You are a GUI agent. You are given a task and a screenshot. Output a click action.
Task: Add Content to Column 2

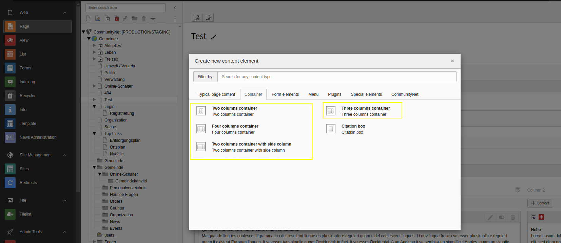pos(540,203)
